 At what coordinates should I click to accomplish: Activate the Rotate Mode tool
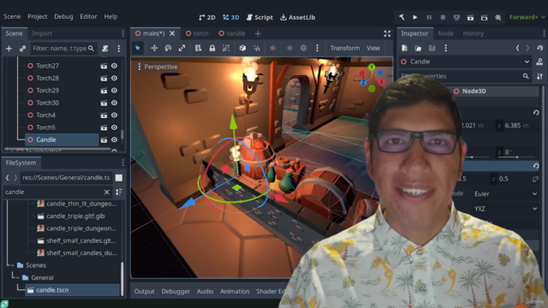(168, 48)
